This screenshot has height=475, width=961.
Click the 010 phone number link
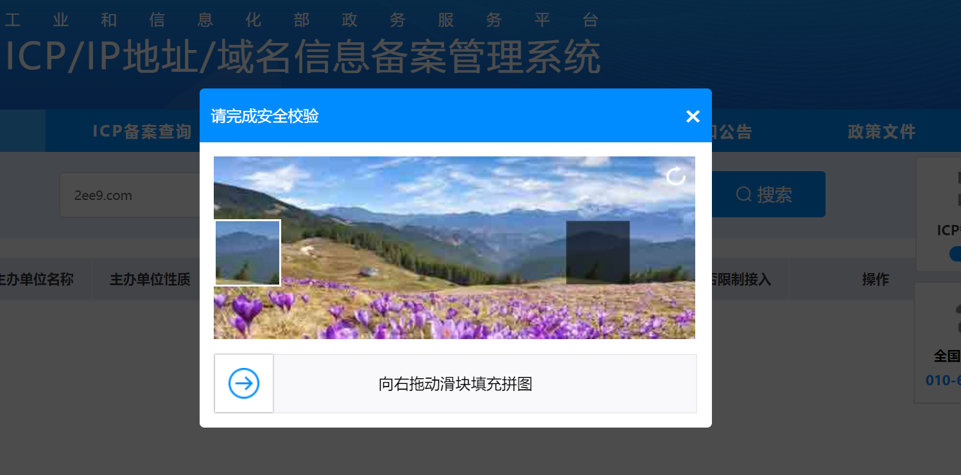click(943, 380)
